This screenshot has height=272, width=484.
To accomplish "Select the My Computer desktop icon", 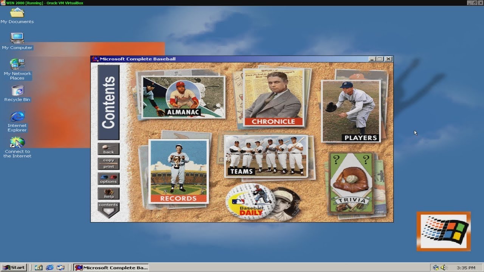I will [x=17, y=42].
